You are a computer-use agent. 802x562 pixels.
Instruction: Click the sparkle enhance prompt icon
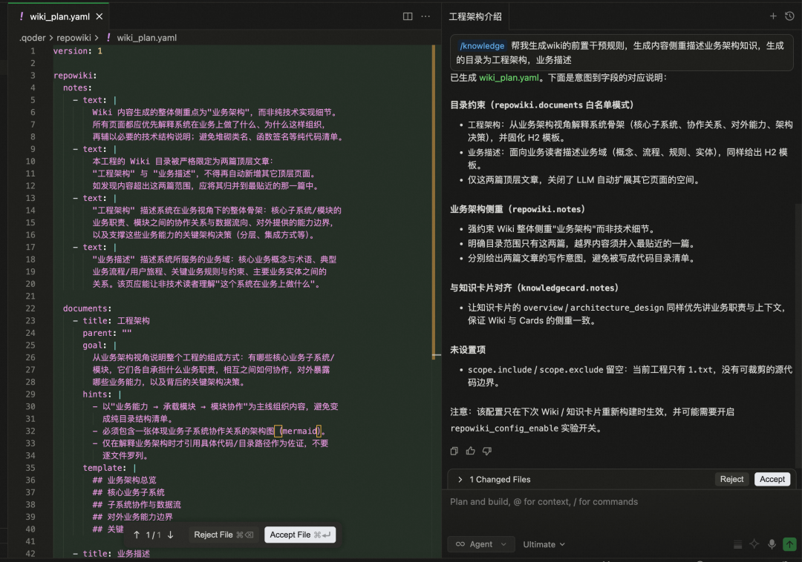754,544
